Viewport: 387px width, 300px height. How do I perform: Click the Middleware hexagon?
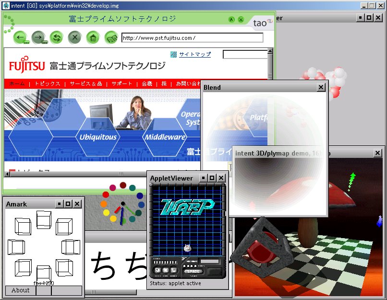(165, 137)
